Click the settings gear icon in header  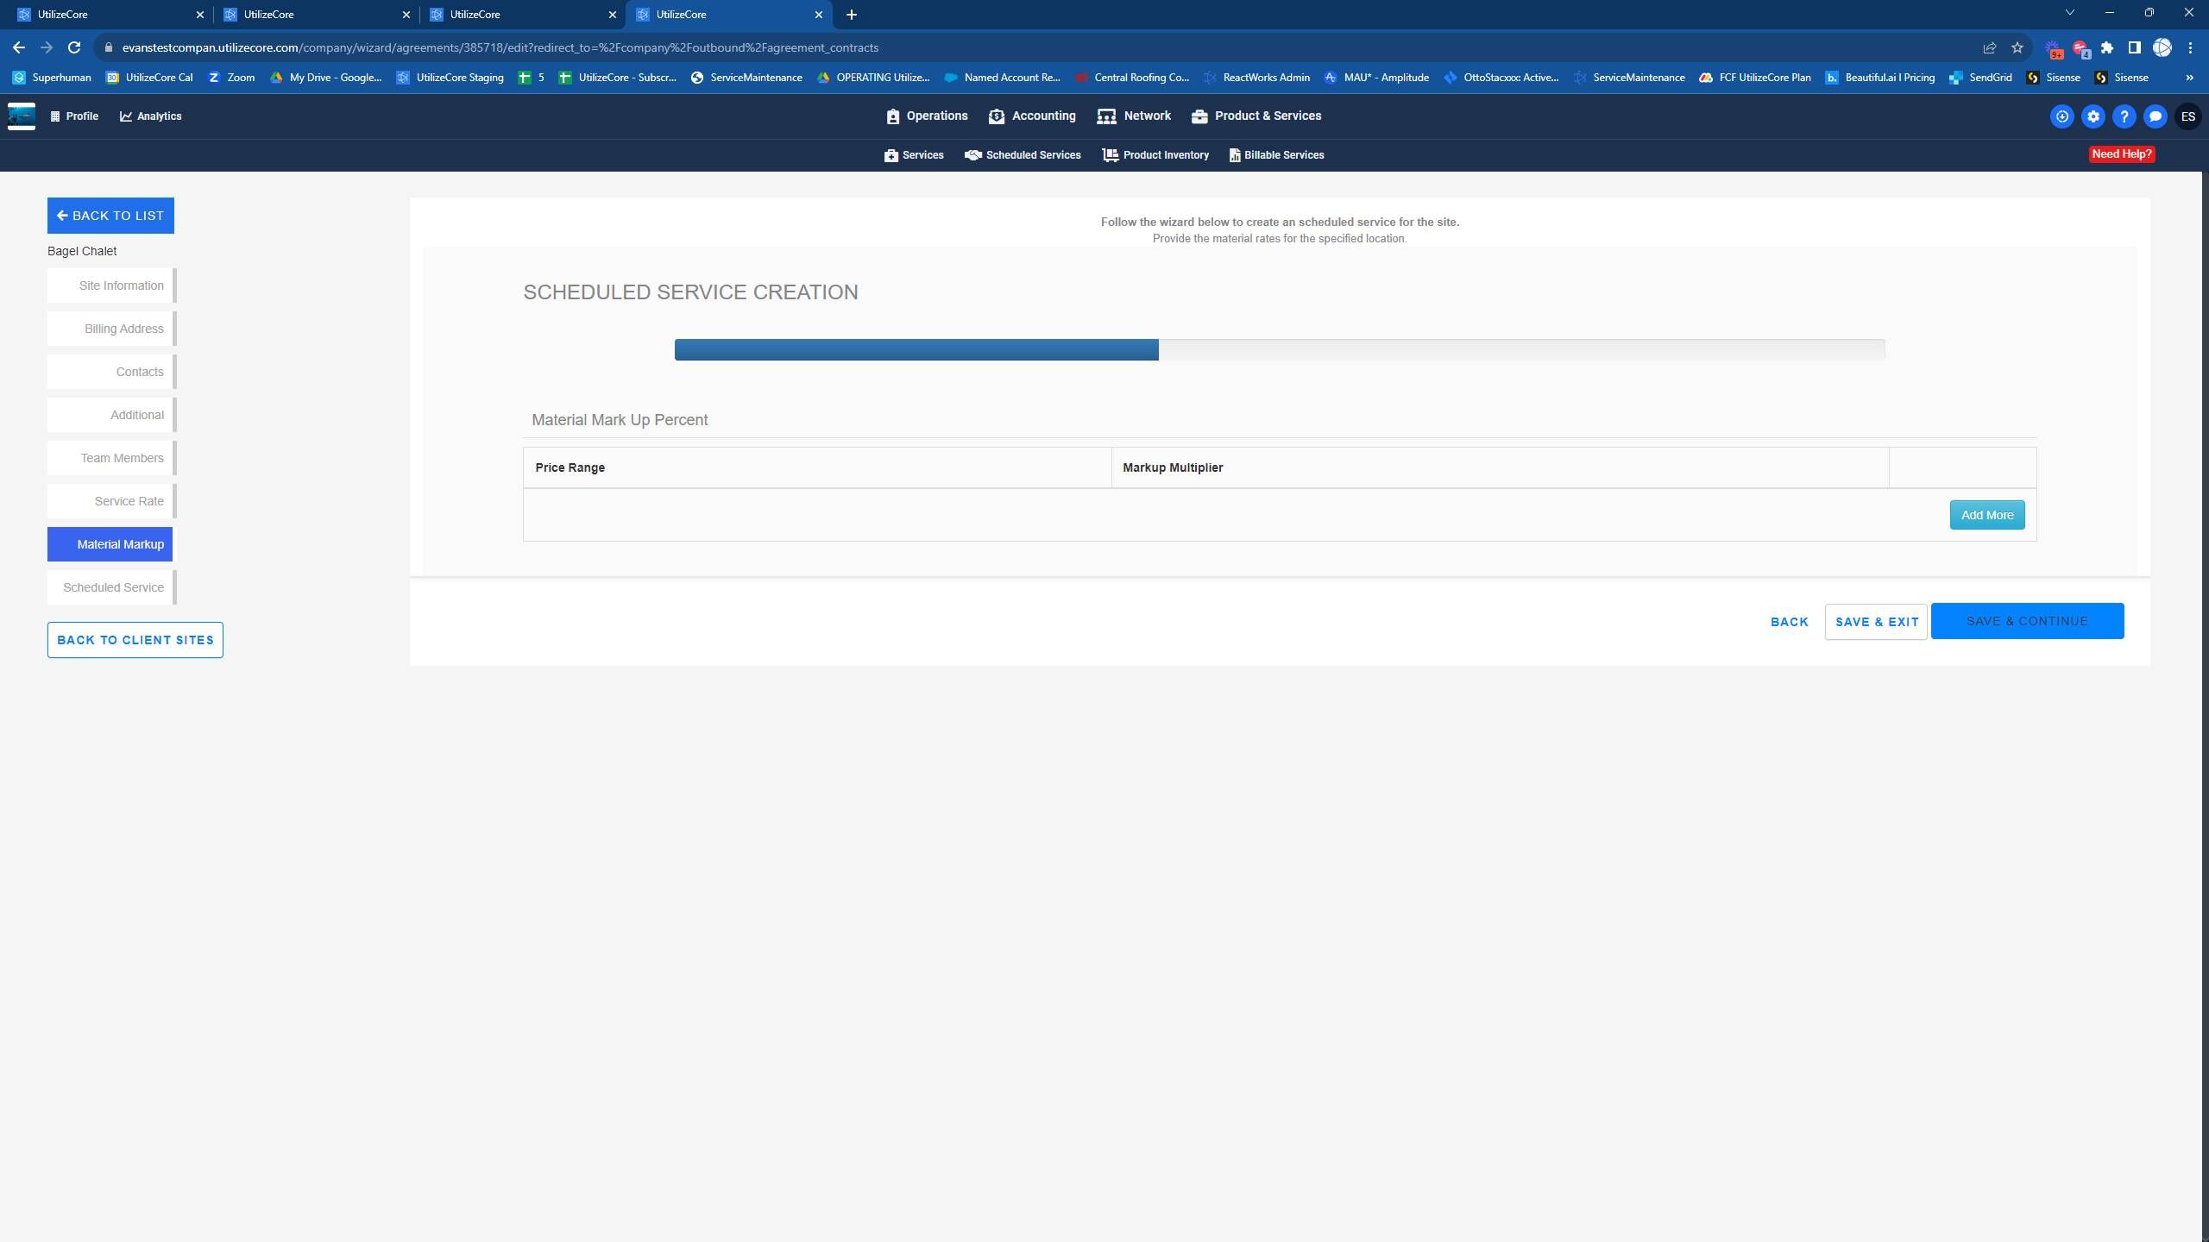coord(2093,116)
